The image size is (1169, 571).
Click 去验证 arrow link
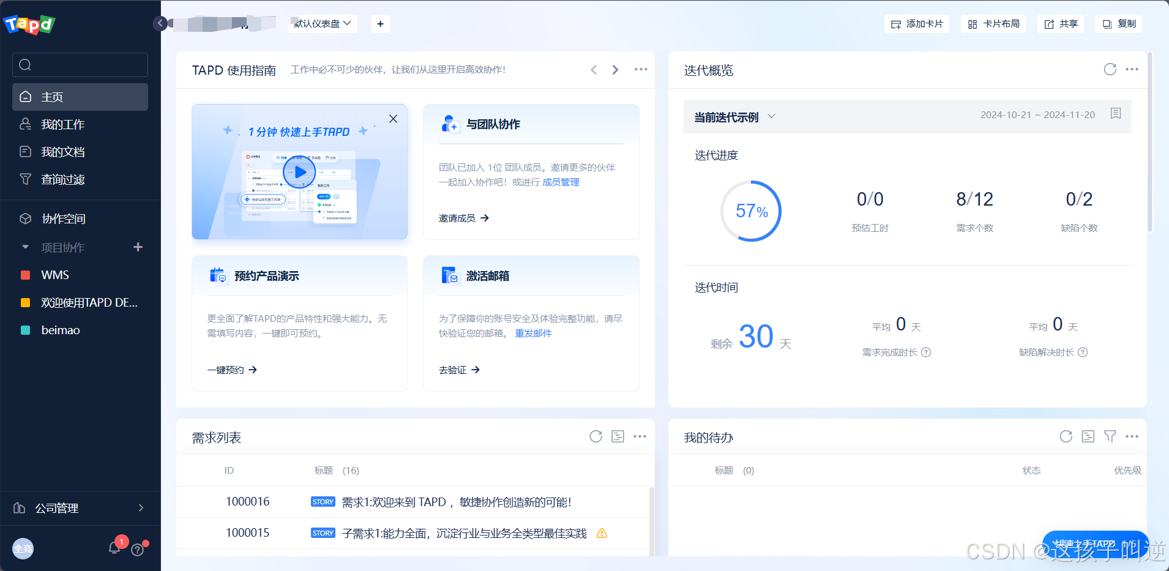click(459, 370)
